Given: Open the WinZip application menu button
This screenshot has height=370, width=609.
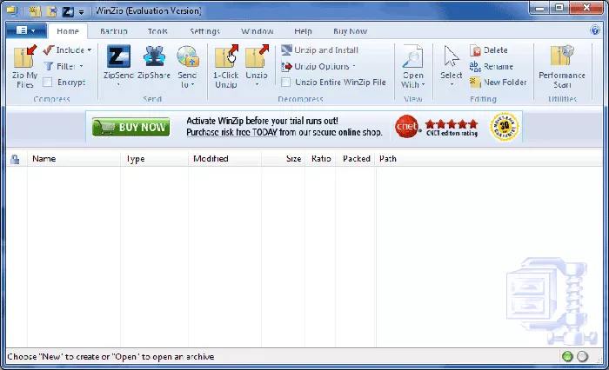Looking at the screenshot, I should tap(26, 30).
